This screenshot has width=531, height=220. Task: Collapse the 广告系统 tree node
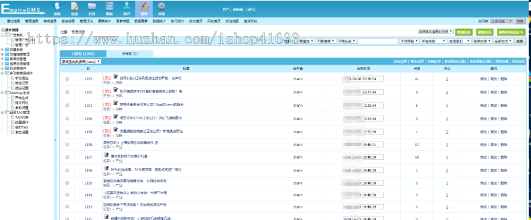pos(2,35)
